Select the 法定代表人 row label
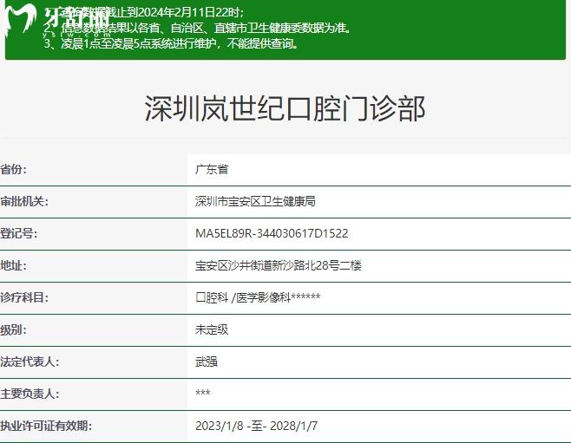Viewport: 571px width, 443px height. point(30,362)
